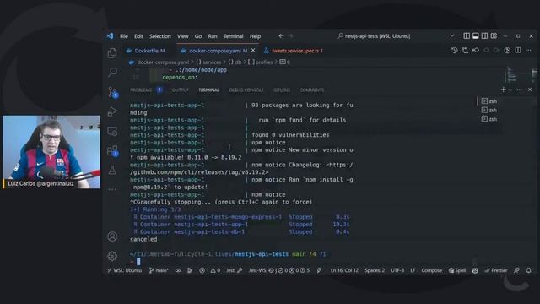Open the Run and Debug view
This screenshot has height=304, width=540.
click(x=112, y=111)
